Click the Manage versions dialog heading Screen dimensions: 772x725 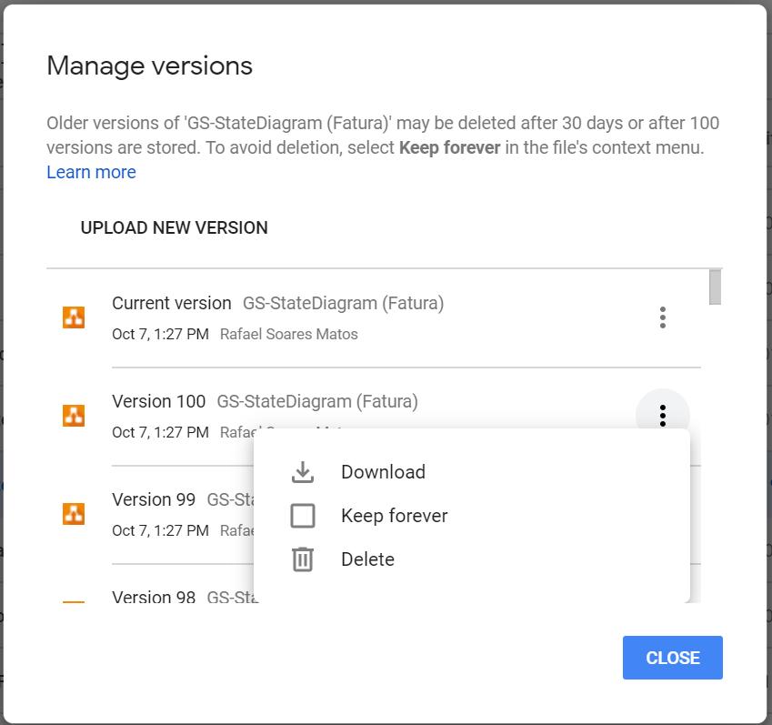click(x=149, y=65)
